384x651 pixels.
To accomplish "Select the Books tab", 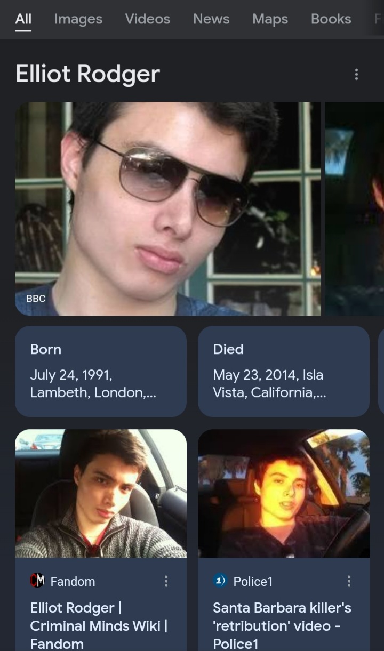I will pyautogui.click(x=331, y=19).
